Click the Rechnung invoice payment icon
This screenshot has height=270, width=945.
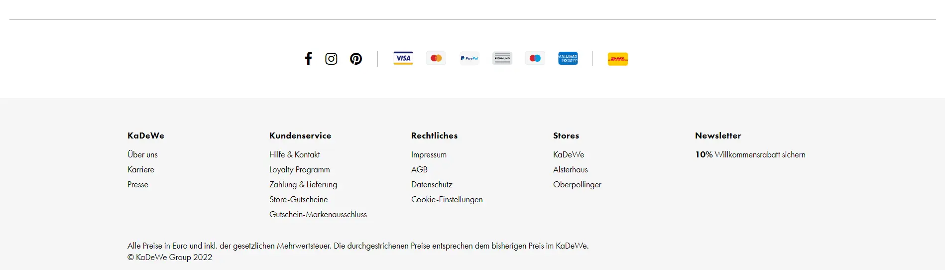pyautogui.click(x=502, y=58)
